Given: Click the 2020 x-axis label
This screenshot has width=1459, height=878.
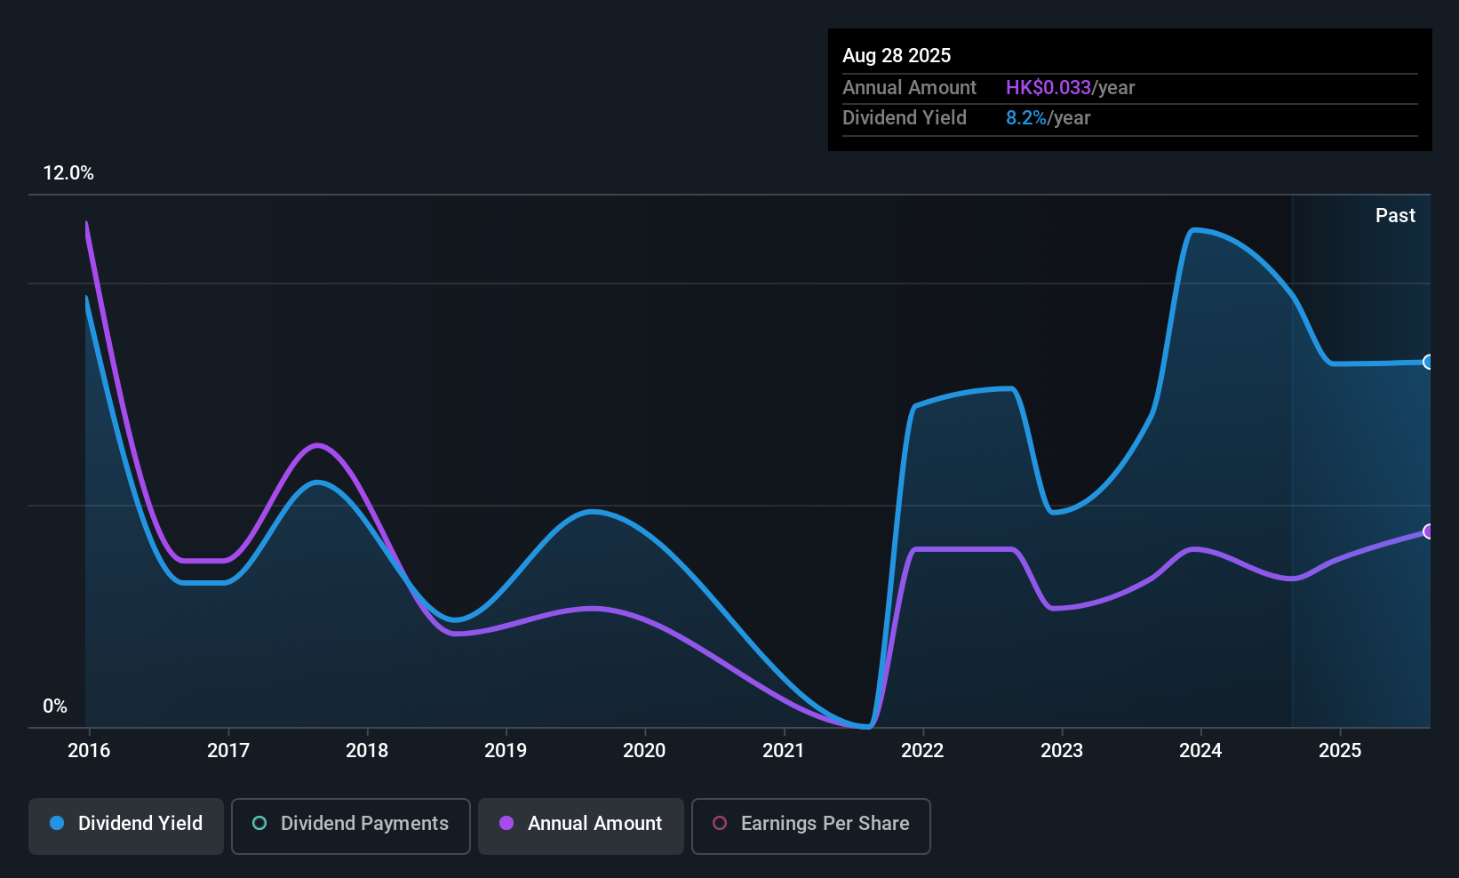Looking at the screenshot, I should (644, 751).
